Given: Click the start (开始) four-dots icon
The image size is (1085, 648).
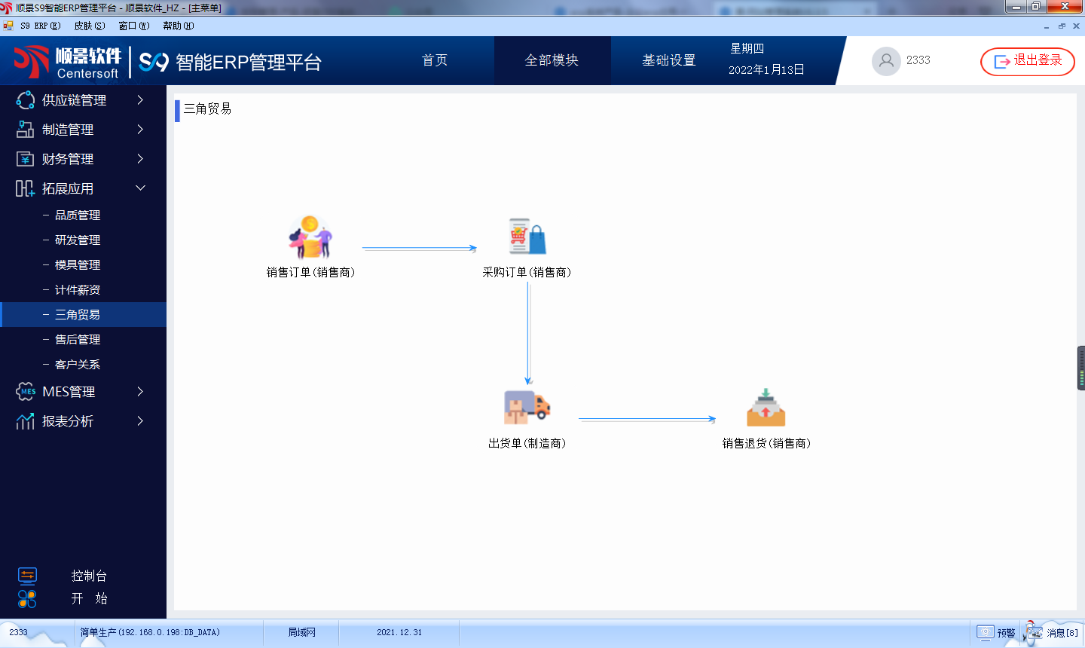Looking at the screenshot, I should pos(27,599).
